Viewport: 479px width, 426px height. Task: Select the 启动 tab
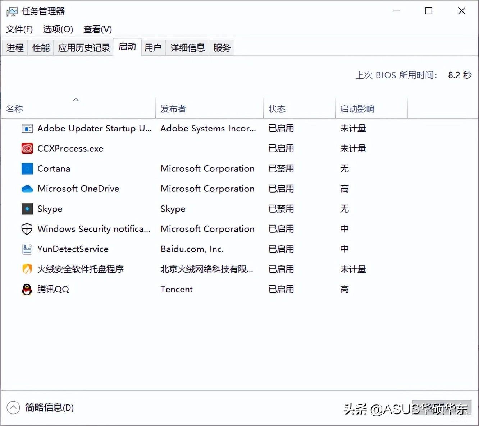click(127, 47)
